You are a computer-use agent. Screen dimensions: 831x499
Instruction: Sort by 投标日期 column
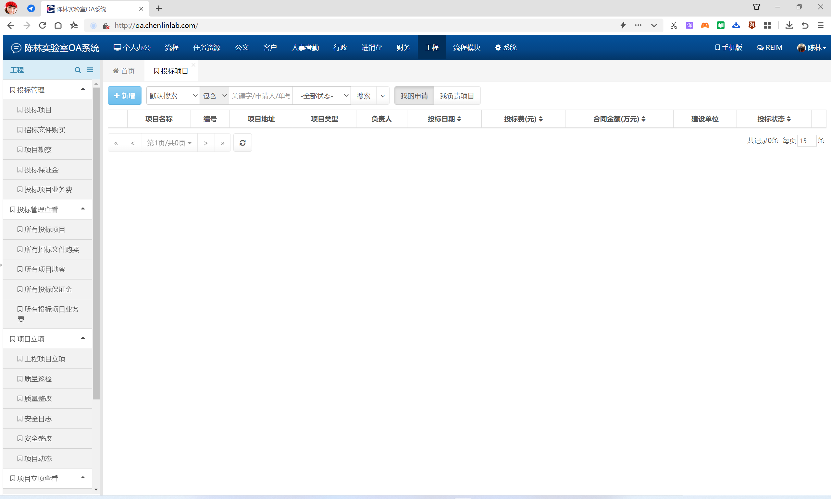click(x=444, y=119)
